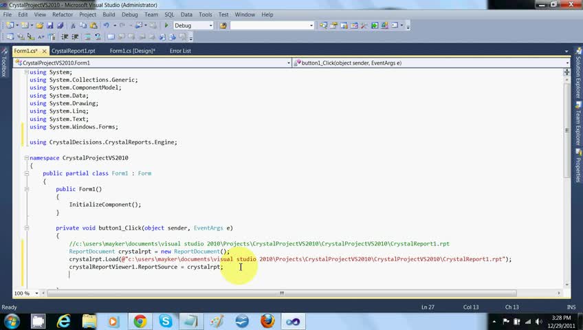This screenshot has width=583, height=330.
Task: Click the New Project toolbar icon
Action: pyautogui.click(x=10, y=25)
